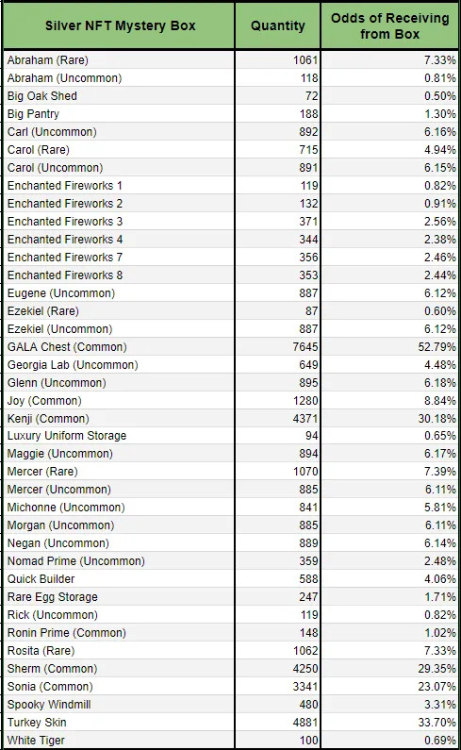Click the GALA Chest (Common) cell
The image size is (461, 750).
tap(119, 347)
